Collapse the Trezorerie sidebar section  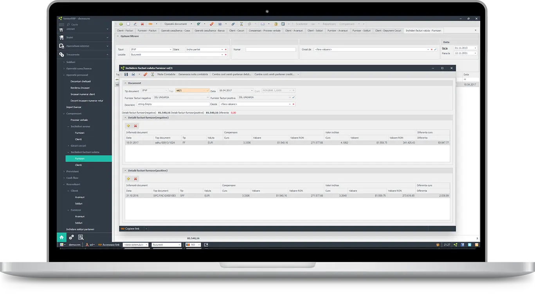(108, 55)
